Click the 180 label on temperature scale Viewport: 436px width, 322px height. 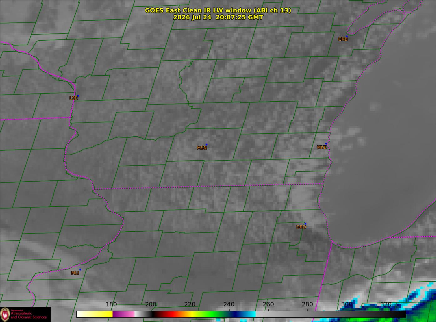pos(111,304)
